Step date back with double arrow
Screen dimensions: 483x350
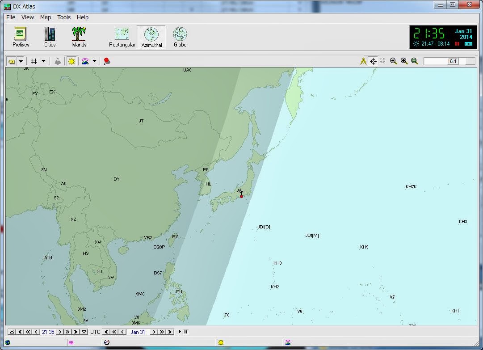pos(114,332)
